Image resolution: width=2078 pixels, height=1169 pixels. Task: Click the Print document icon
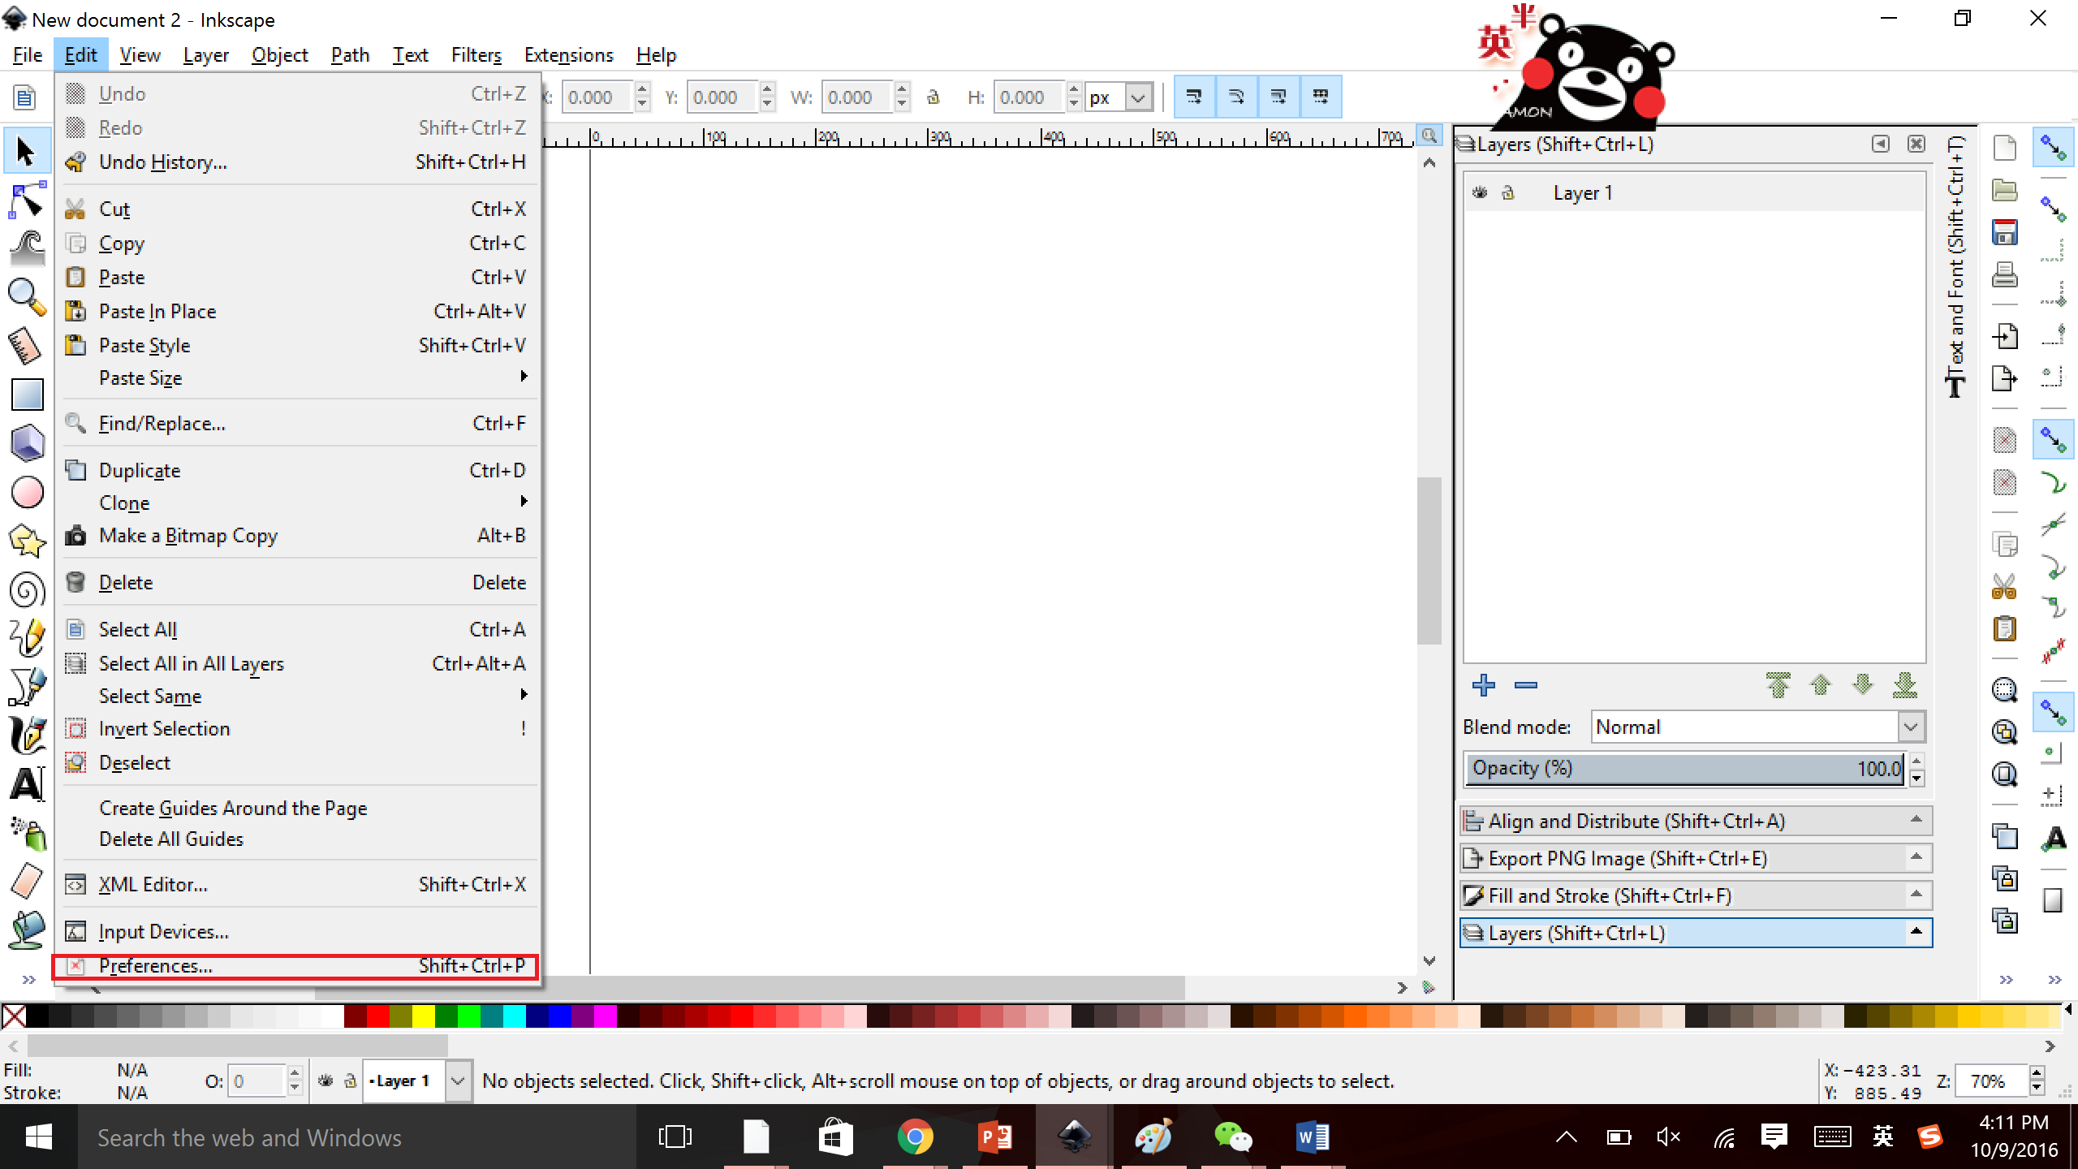coord(2005,275)
